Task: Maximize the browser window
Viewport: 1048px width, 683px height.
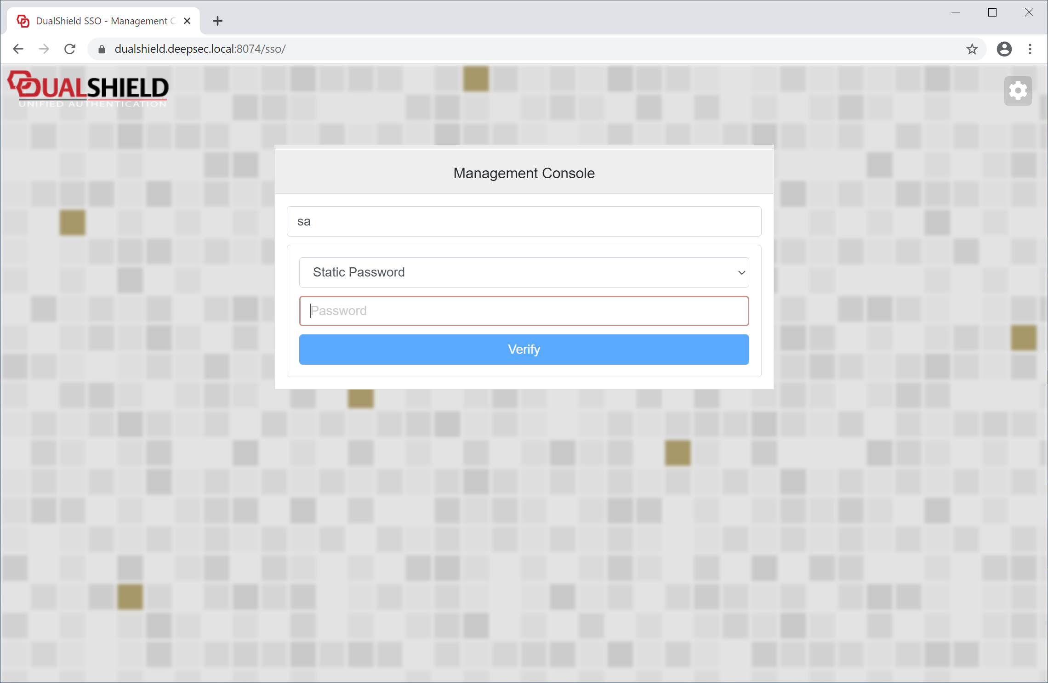Action: tap(992, 13)
